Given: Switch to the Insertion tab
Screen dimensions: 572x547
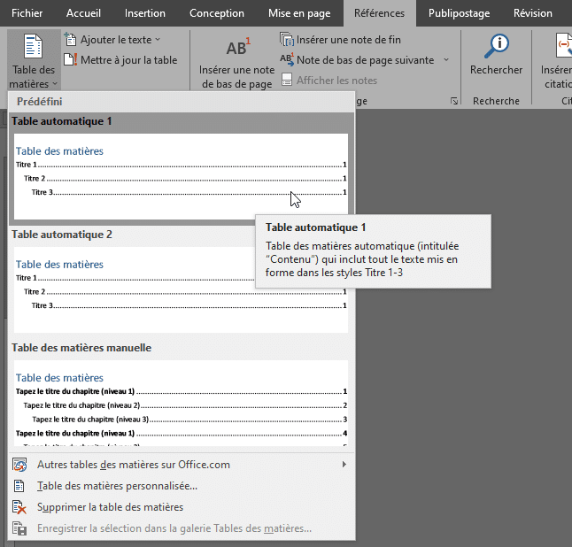Looking at the screenshot, I should click(x=145, y=13).
